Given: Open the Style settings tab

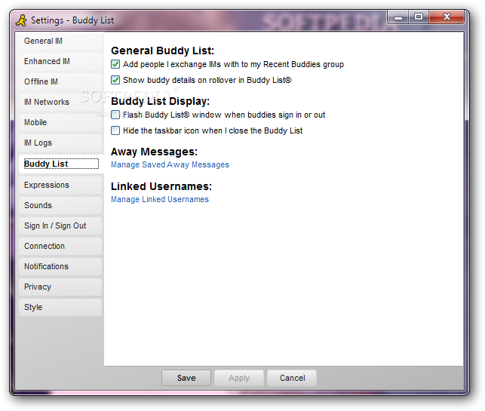Looking at the screenshot, I should coord(60,308).
